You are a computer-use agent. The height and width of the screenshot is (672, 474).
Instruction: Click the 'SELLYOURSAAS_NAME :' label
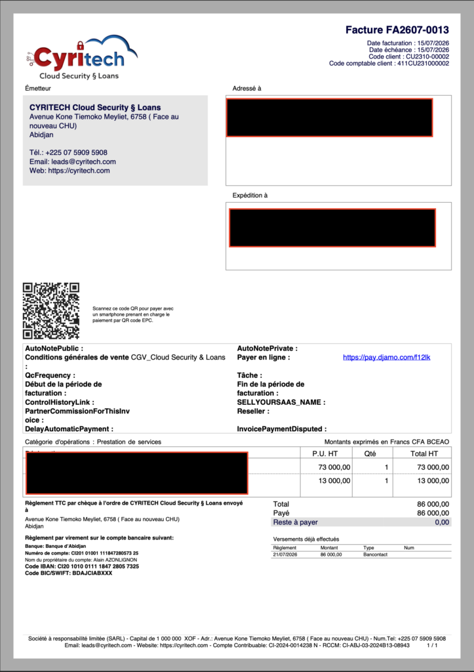point(281,402)
